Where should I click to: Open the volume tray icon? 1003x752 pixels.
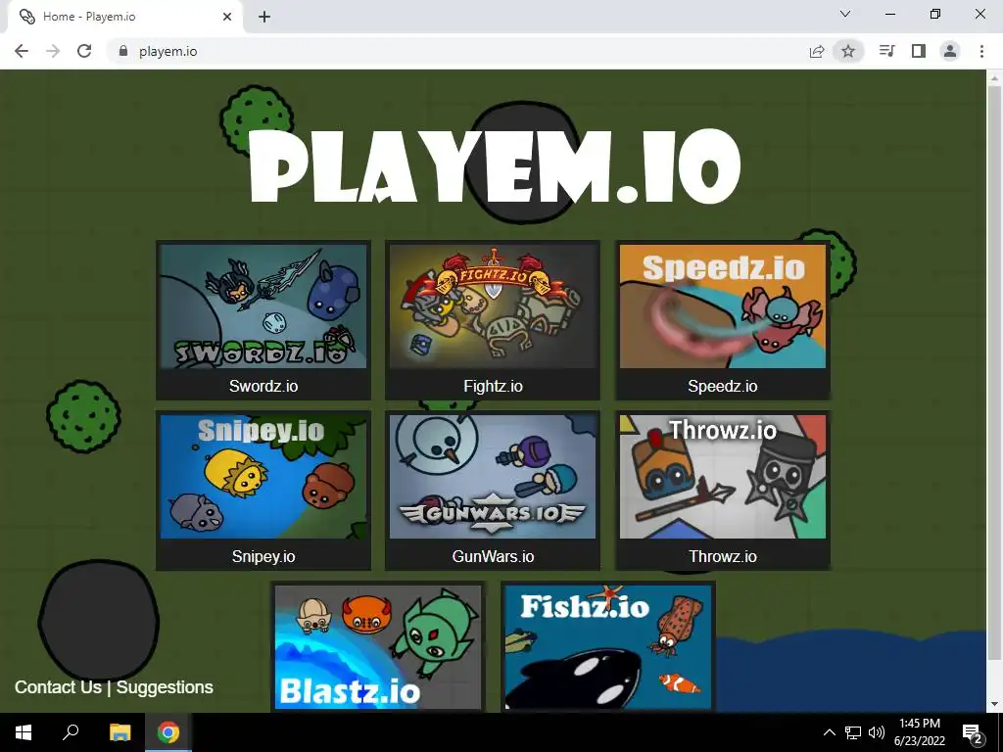point(877,732)
